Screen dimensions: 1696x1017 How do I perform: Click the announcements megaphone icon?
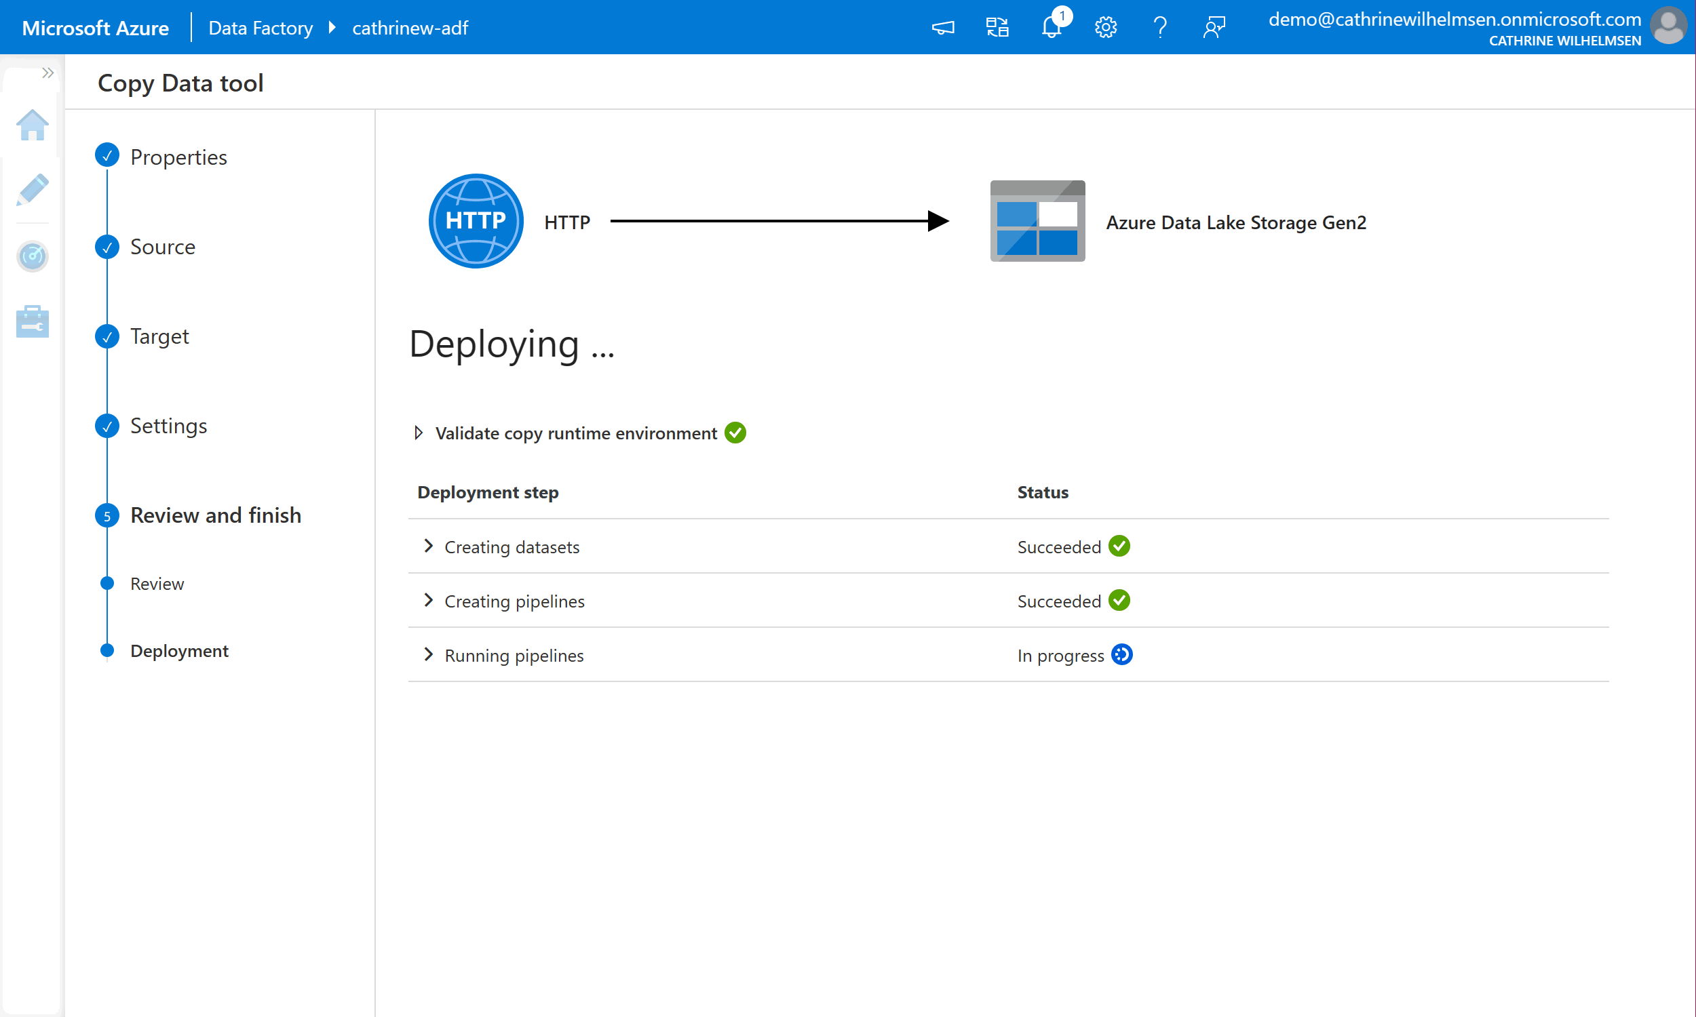(x=943, y=27)
